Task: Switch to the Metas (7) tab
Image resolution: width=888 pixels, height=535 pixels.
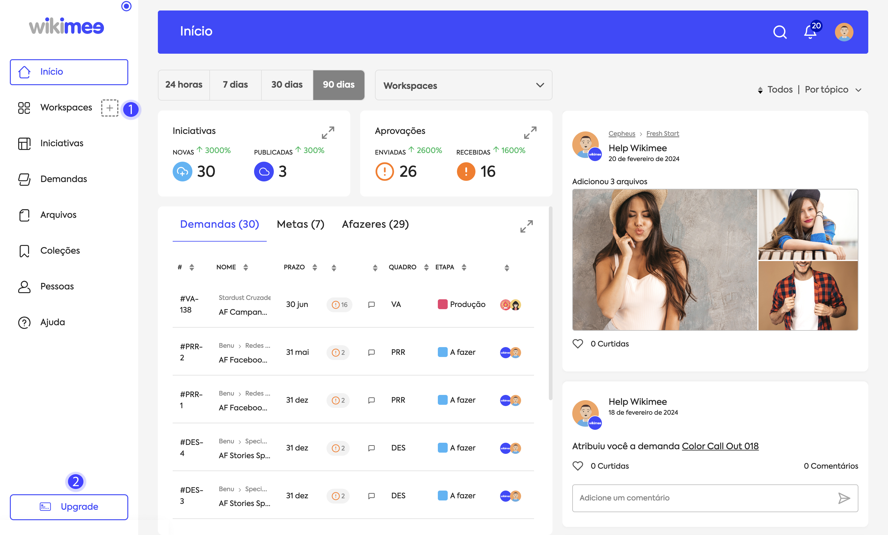Action: (x=300, y=224)
